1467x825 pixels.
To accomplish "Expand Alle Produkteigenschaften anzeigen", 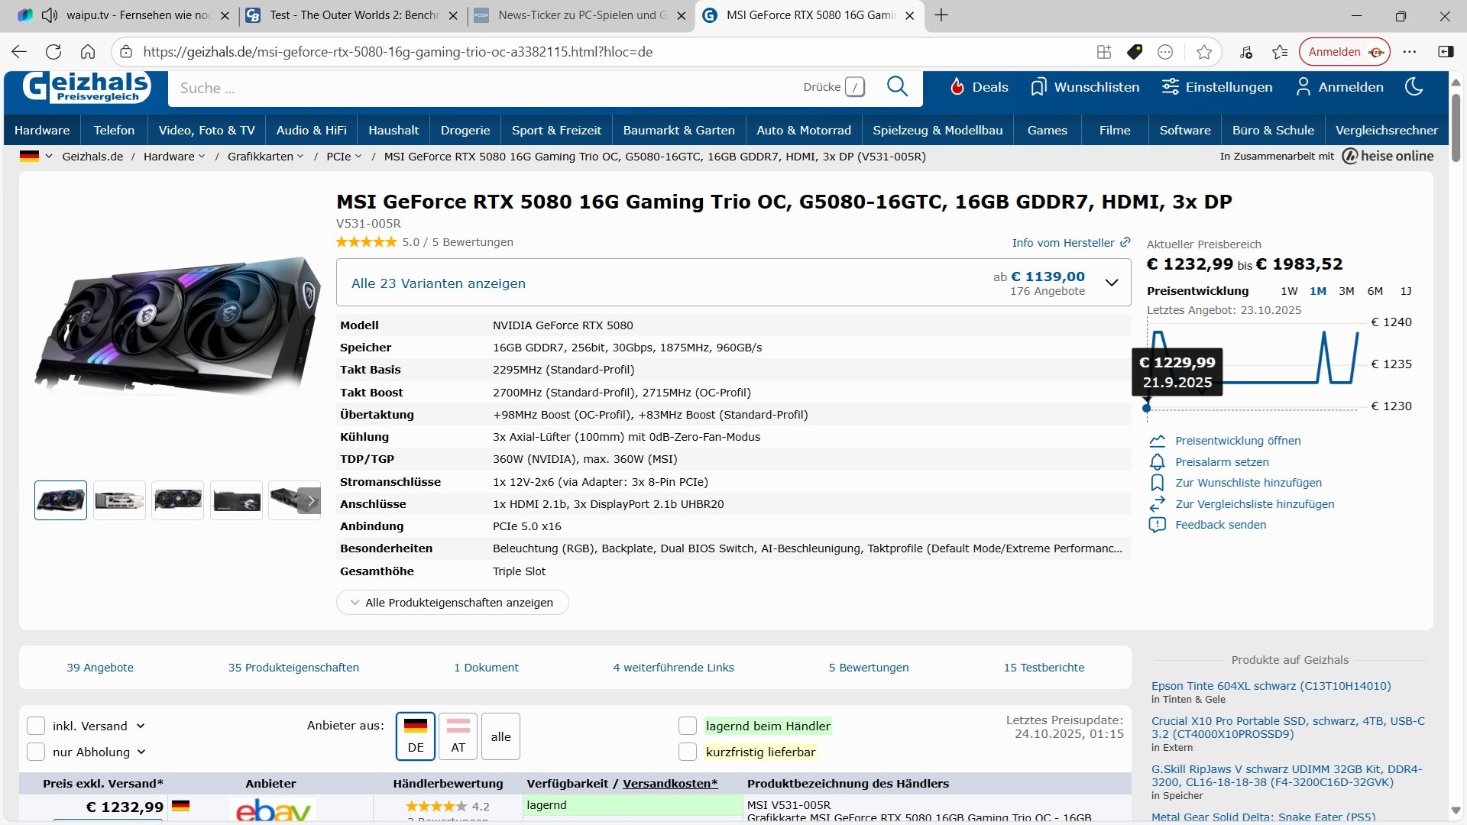I will (x=452, y=602).
